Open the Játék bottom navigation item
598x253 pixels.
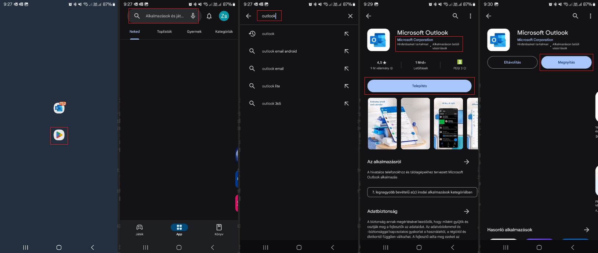click(139, 230)
